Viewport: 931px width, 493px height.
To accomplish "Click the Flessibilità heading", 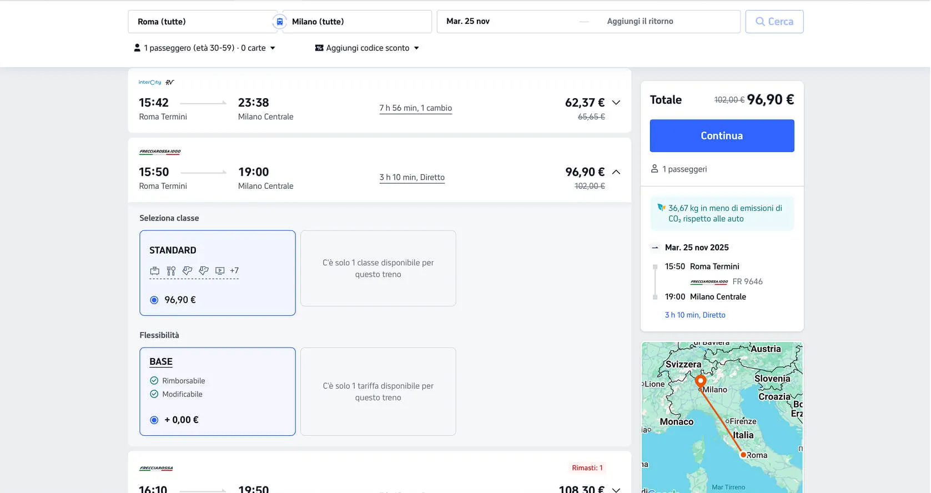I will (159, 335).
